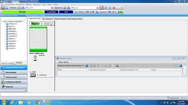Select ROUTINE.S in the sequence tree

pos(12,41)
